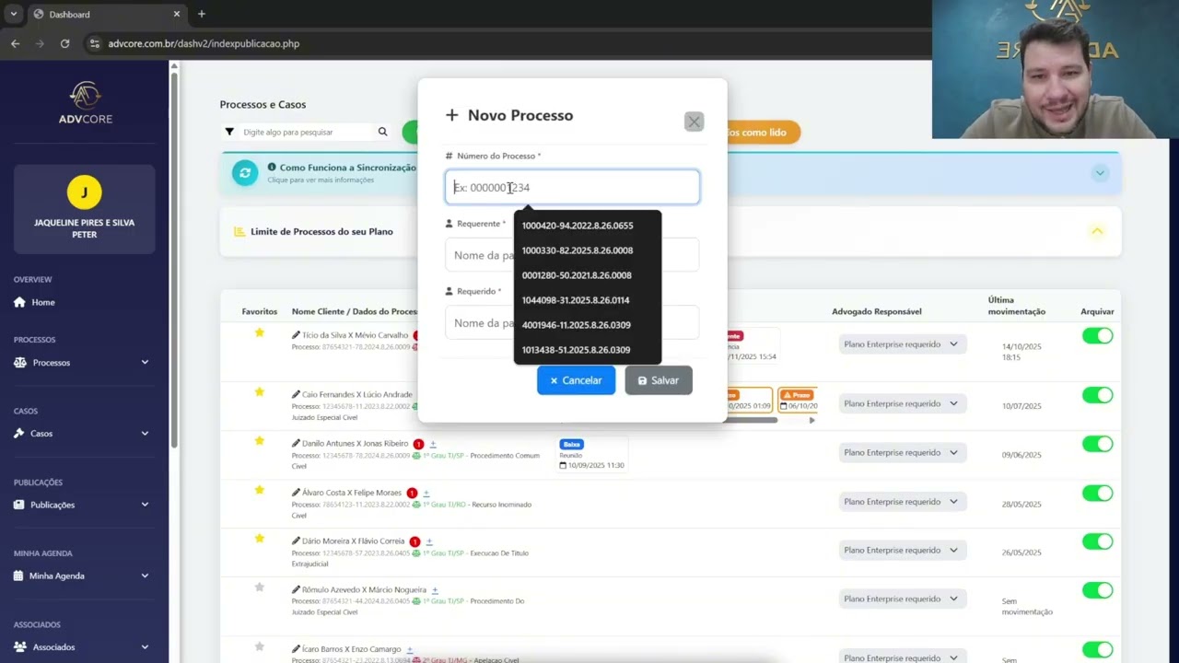
Task: Open a new browser tab with plus
Action: pyautogui.click(x=202, y=14)
